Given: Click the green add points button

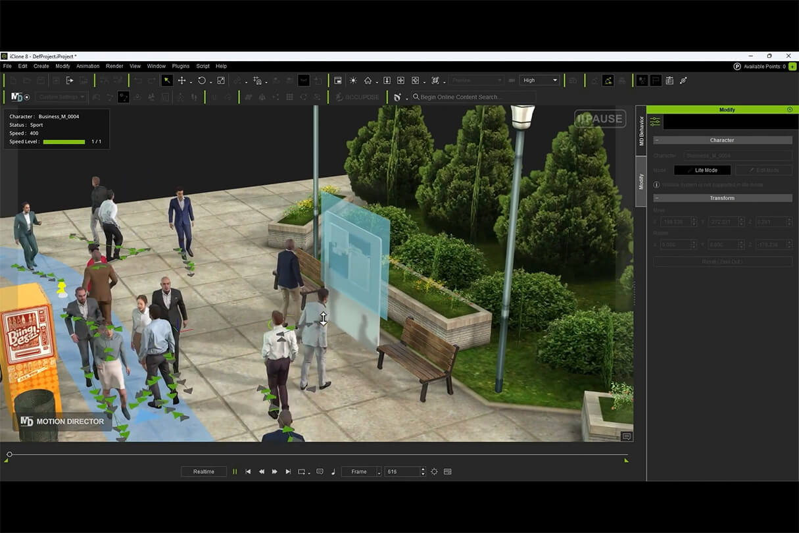Looking at the screenshot, I should point(792,66).
